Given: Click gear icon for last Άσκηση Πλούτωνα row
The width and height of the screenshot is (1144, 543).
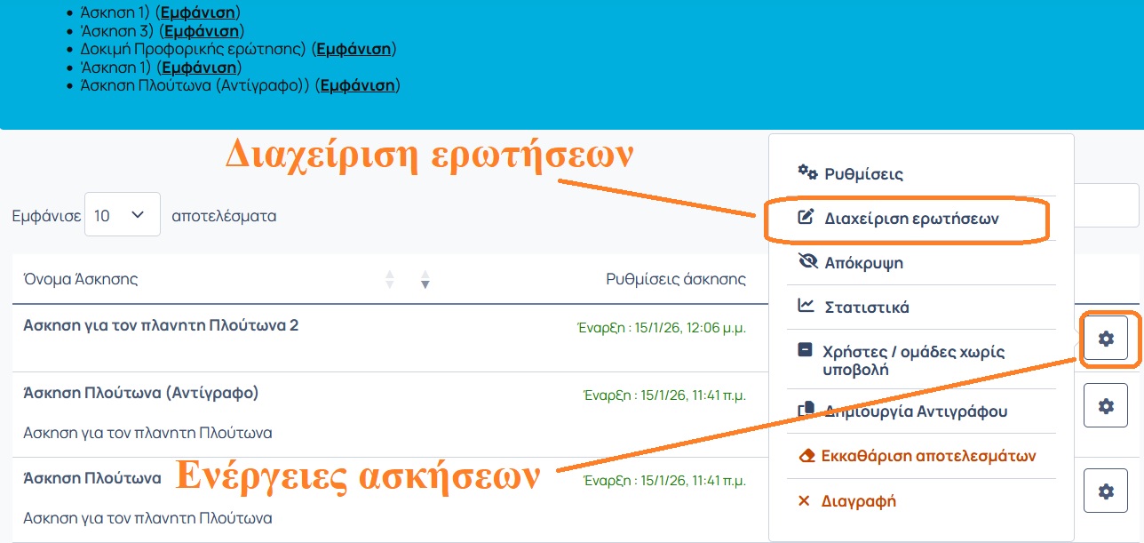Looking at the screenshot, I should [1105, 491].
